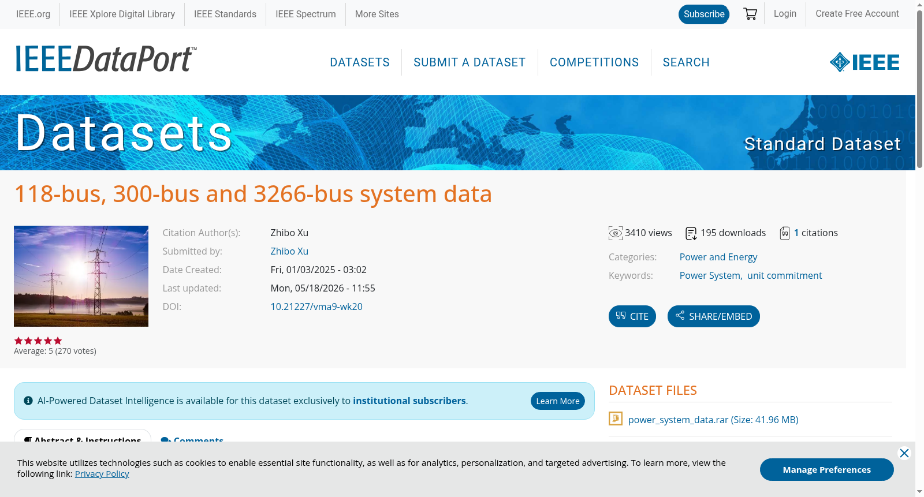Viewport: 924px width, 497px height.
Task: Close the cookie notice banner
Action: [904, 453]
